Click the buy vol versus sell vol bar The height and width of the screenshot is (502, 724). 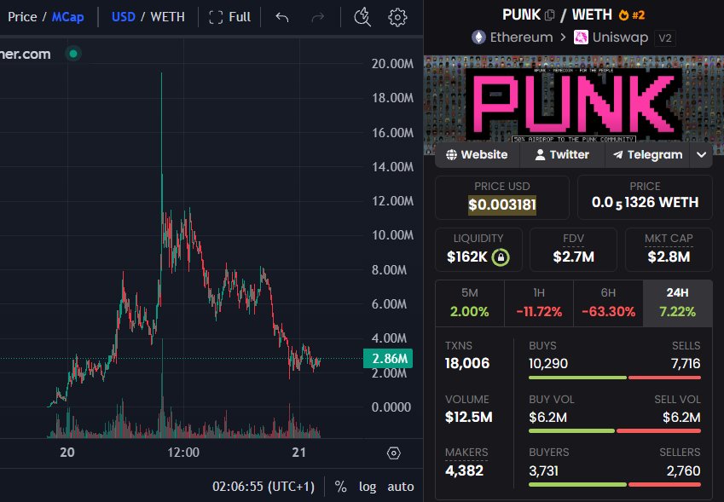[615, 431]
